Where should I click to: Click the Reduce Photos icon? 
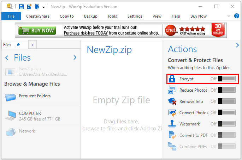tap(172, 90)
